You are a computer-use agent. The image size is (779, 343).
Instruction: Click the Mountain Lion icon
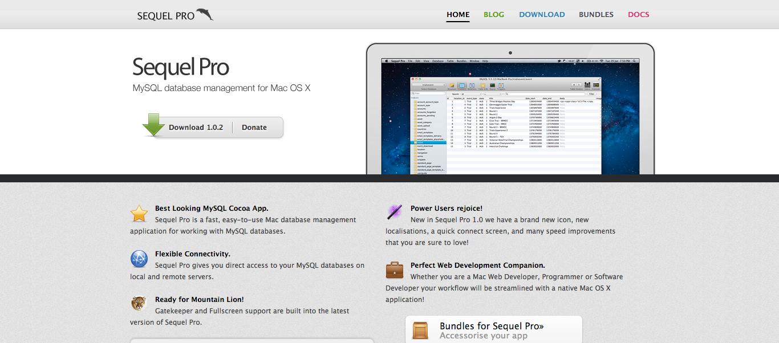[x=139, y=303]
